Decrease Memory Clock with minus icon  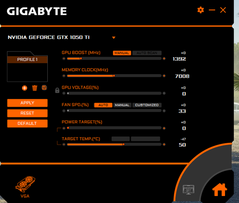(x=64, y=76)
